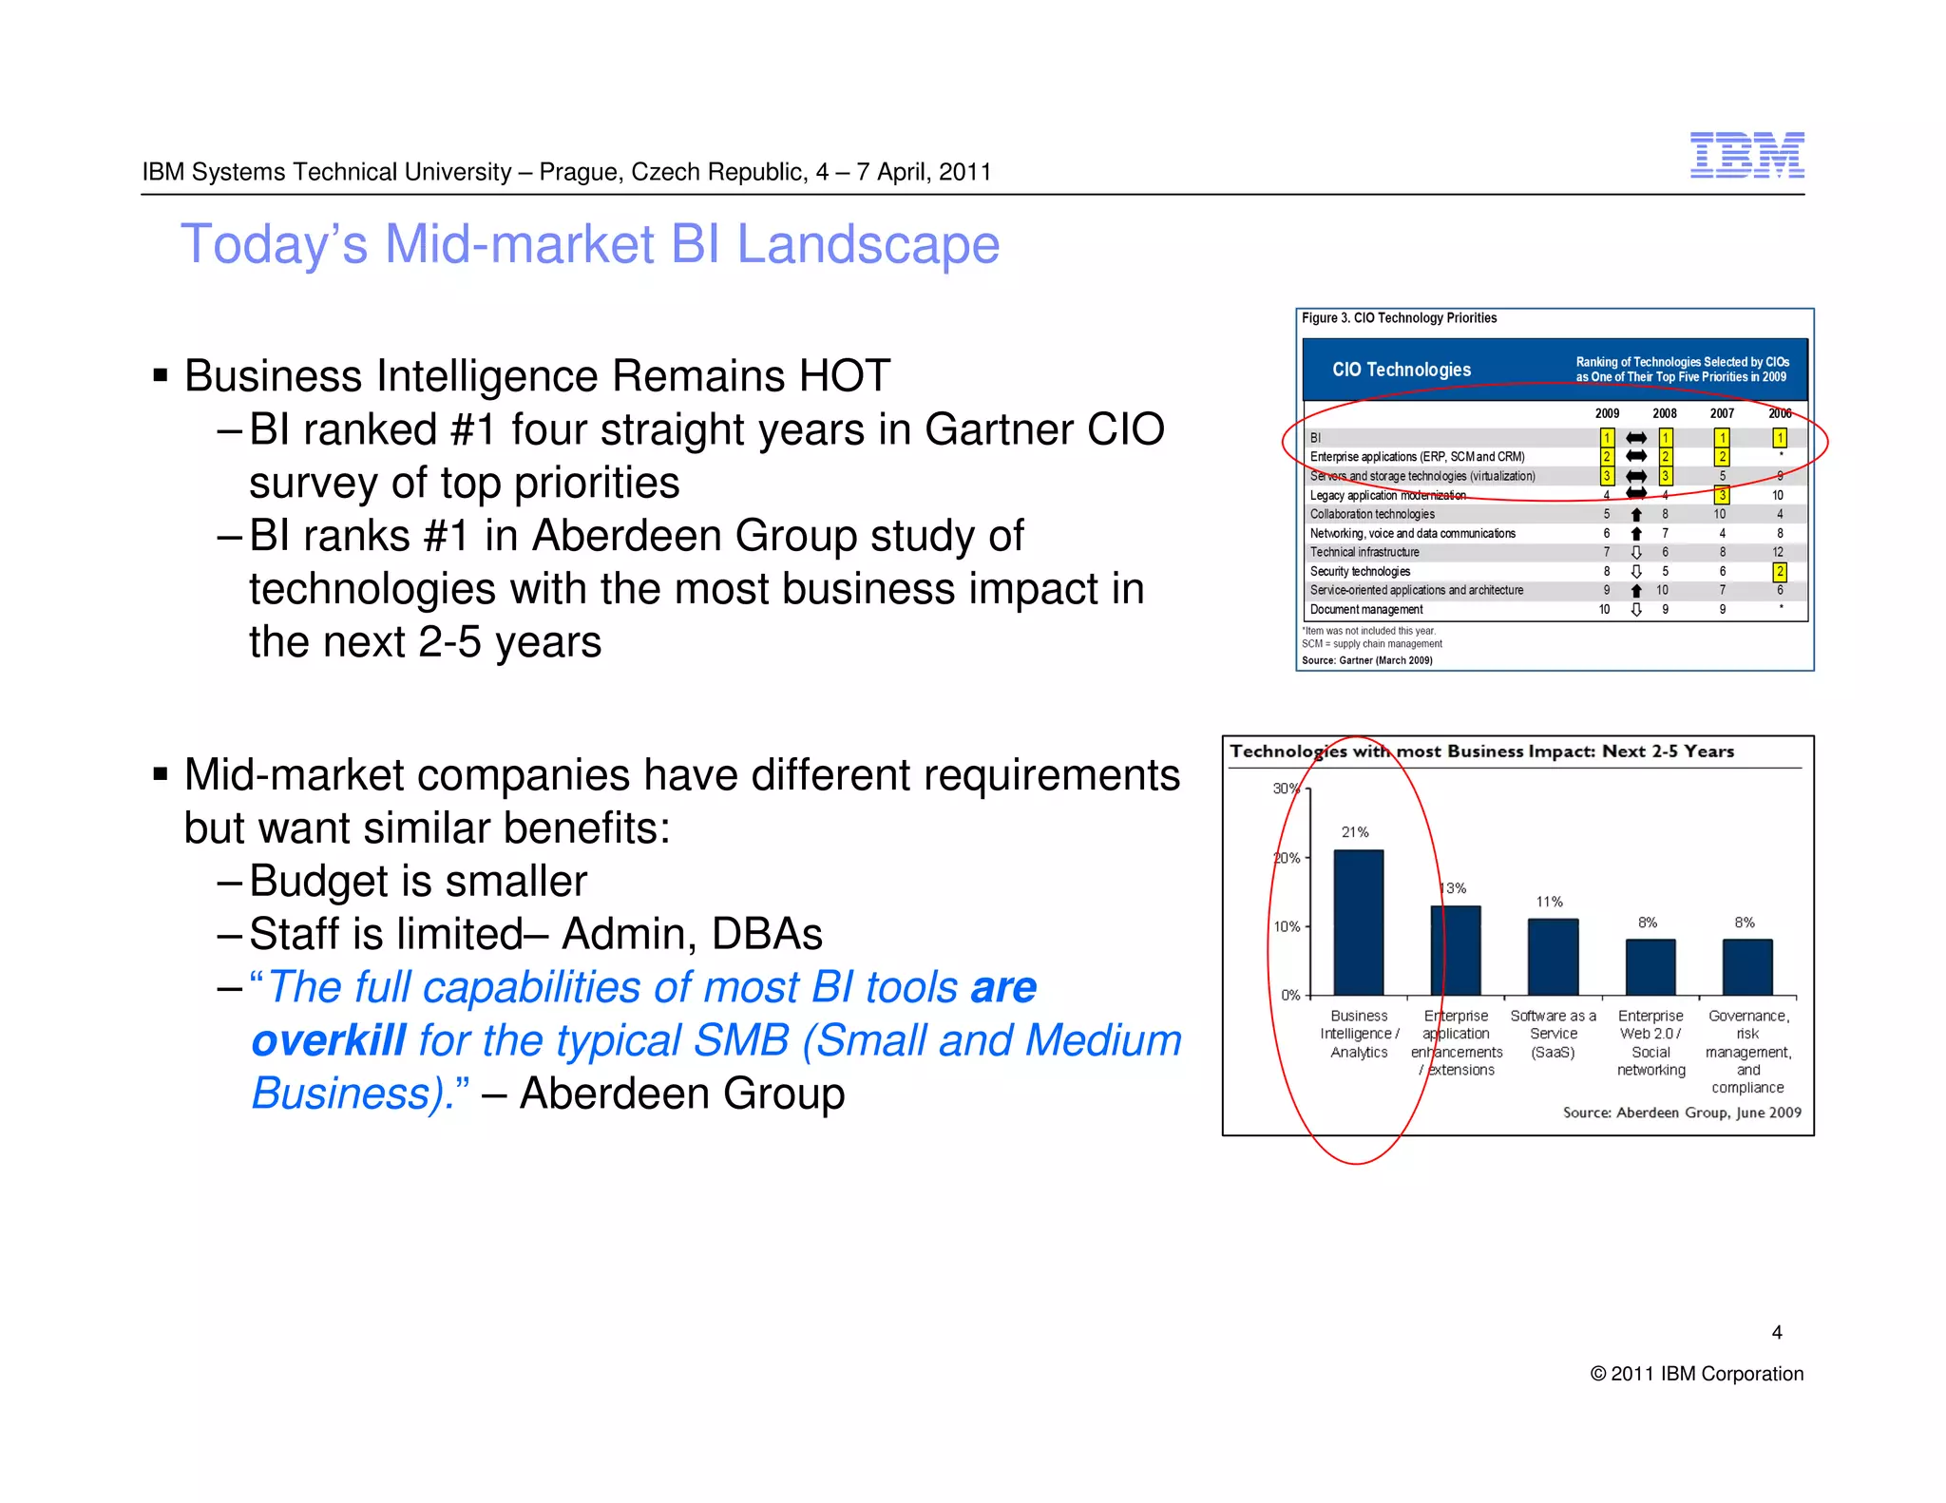Click down arrow in Technical infrastructure row
The width and height of the screenshot is (1946, 1503).
point(1635,552)
